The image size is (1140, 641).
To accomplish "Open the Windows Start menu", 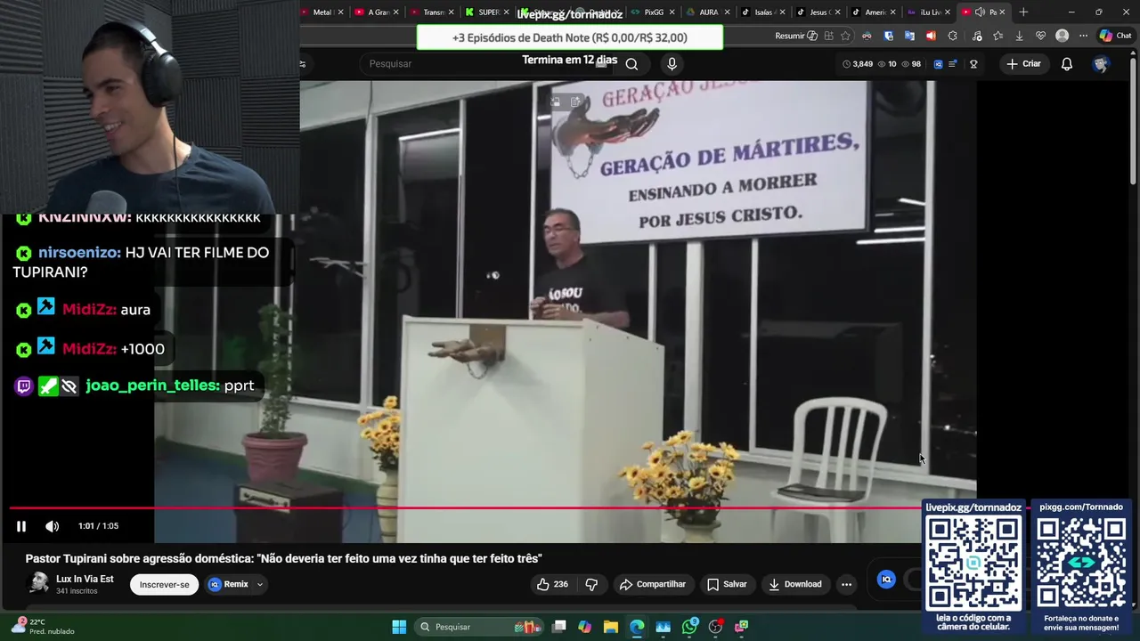I will point(399,627).
